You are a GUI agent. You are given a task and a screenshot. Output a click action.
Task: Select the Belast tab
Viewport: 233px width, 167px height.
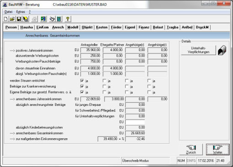[x=158, y=27]
